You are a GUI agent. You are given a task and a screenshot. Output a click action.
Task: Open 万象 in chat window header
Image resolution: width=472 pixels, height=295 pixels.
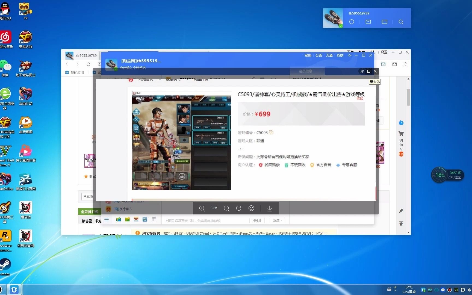tap(329, 55)
